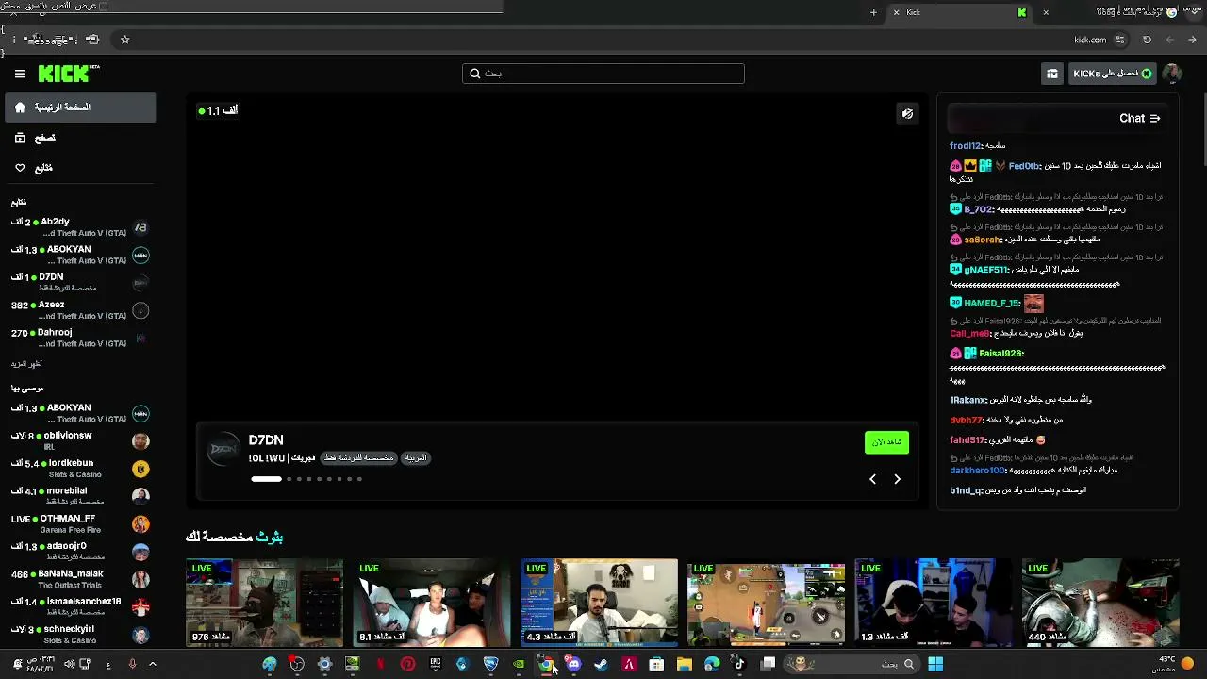This screenshot has width=1207, height=679.
Task: Open the D7DN featured stream title
Action: coord(282,458)
